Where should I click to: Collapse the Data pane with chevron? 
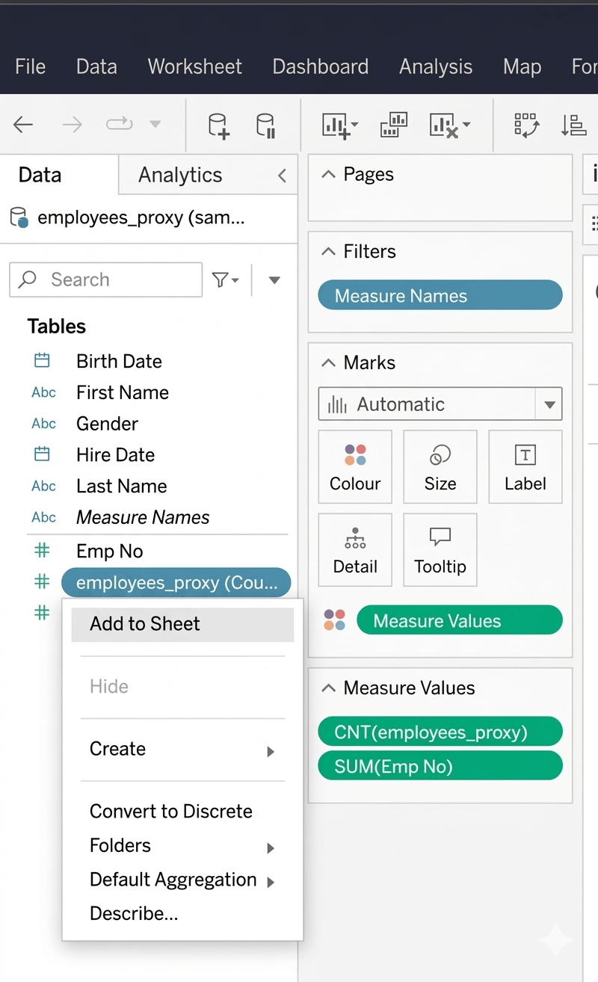pyautogui.click(x=282, y=176)
